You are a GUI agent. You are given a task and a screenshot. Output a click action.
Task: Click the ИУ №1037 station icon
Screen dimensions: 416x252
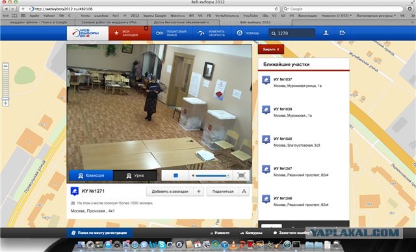pyautogui.click(x=266, y=80)
